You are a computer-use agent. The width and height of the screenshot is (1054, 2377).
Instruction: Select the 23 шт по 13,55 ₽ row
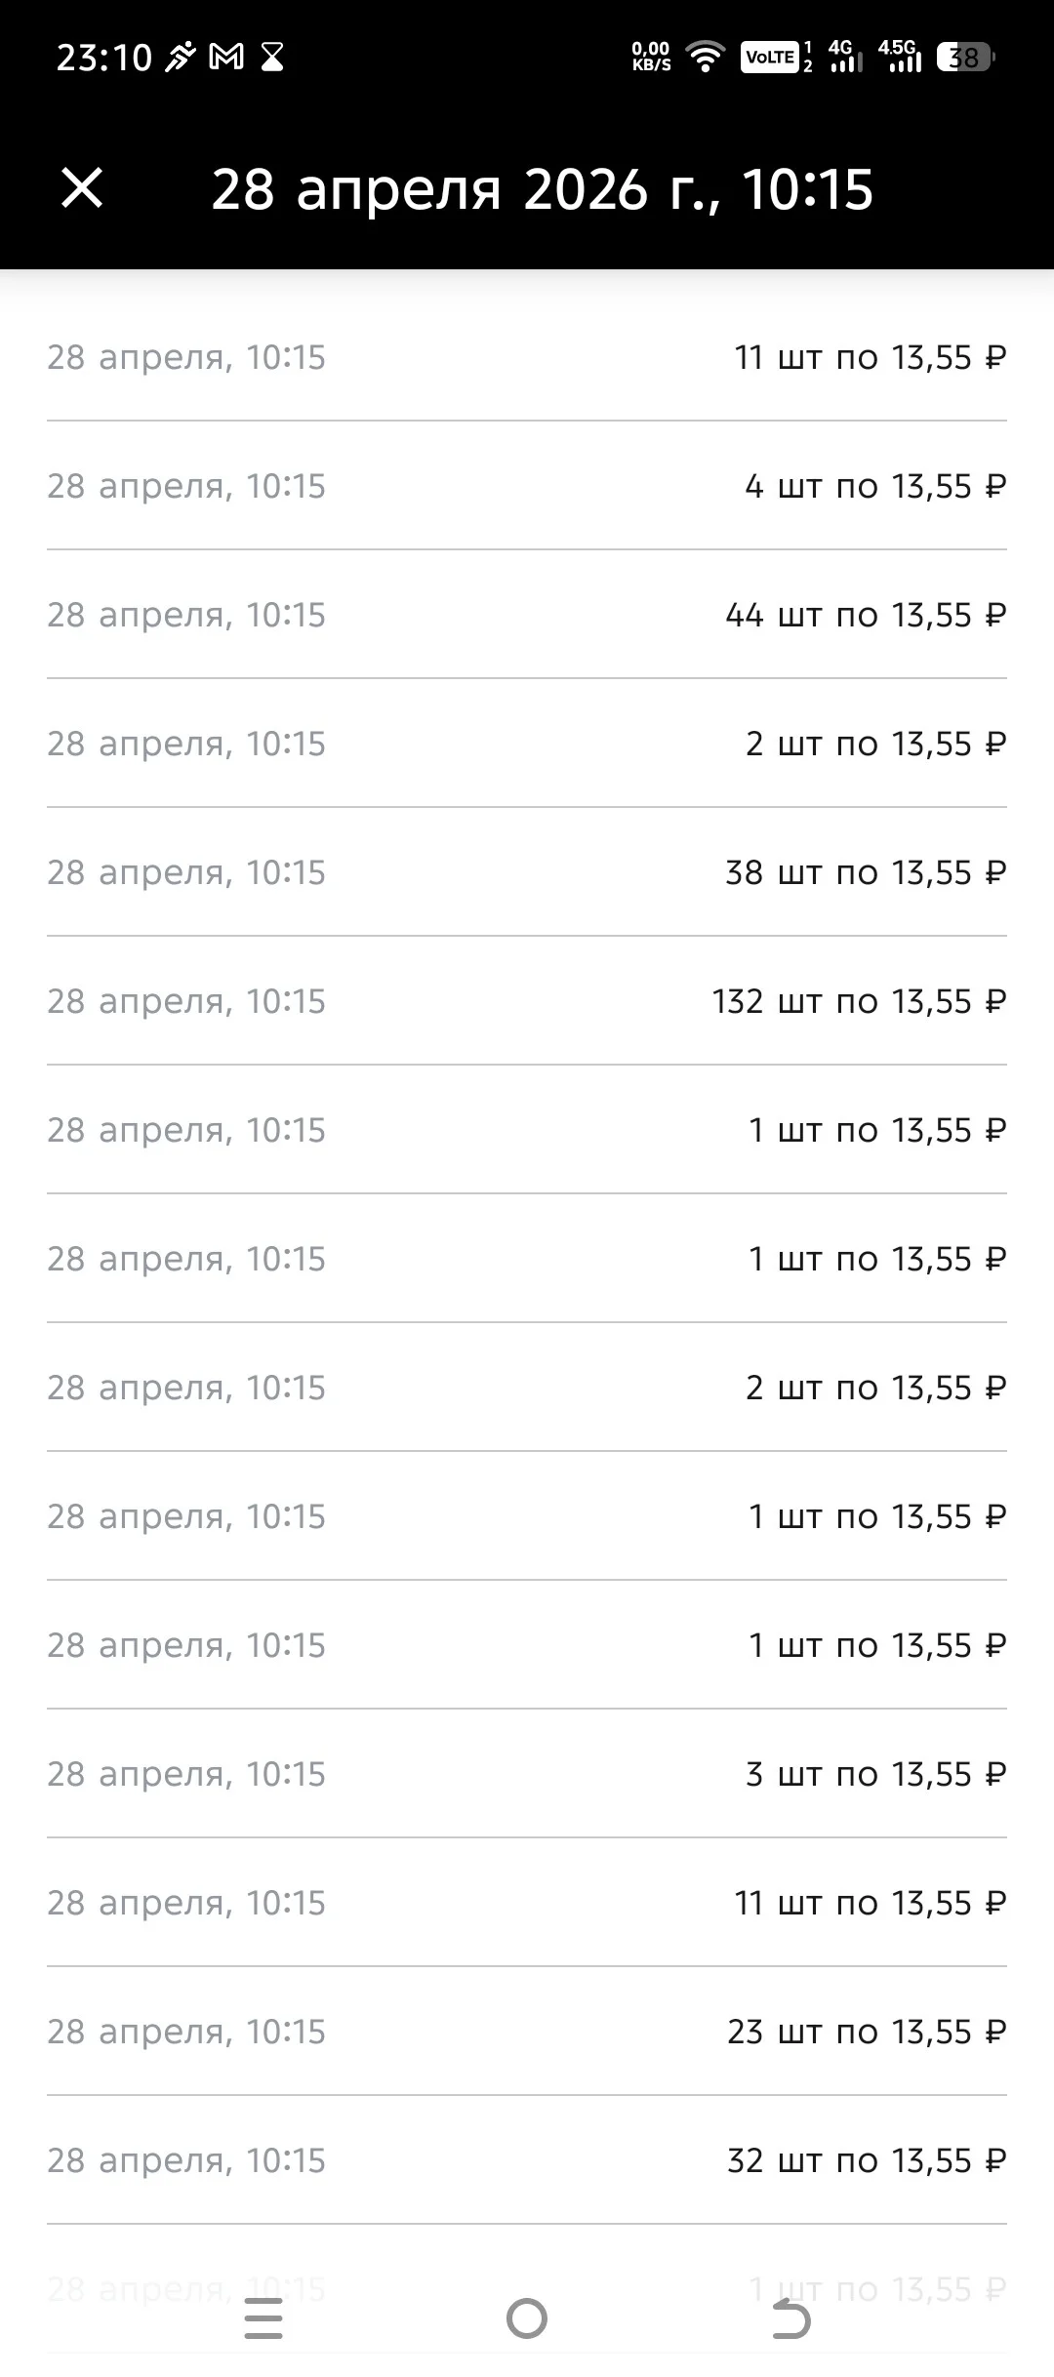click(x=527, y=2032)
